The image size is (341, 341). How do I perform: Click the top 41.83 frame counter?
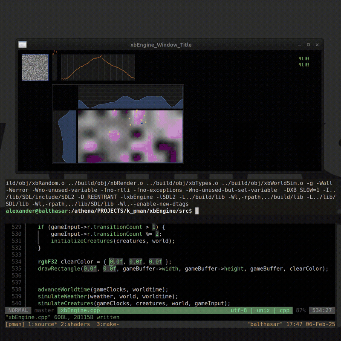[303, 59]
